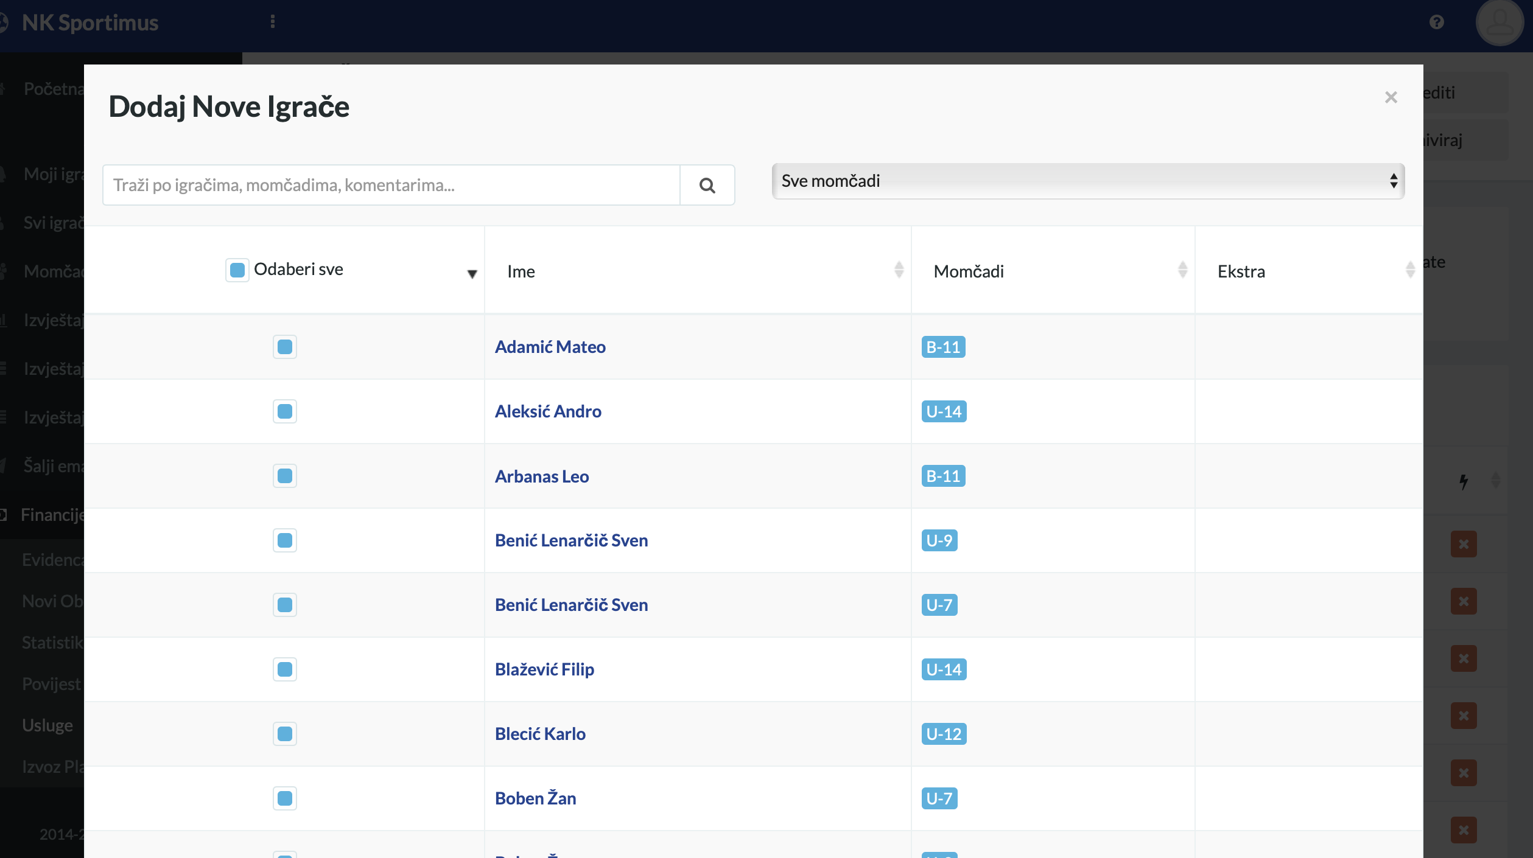
Task: Click the U-9 team badge for Benić Lenarčič Sven
Action: coord(939,540)
